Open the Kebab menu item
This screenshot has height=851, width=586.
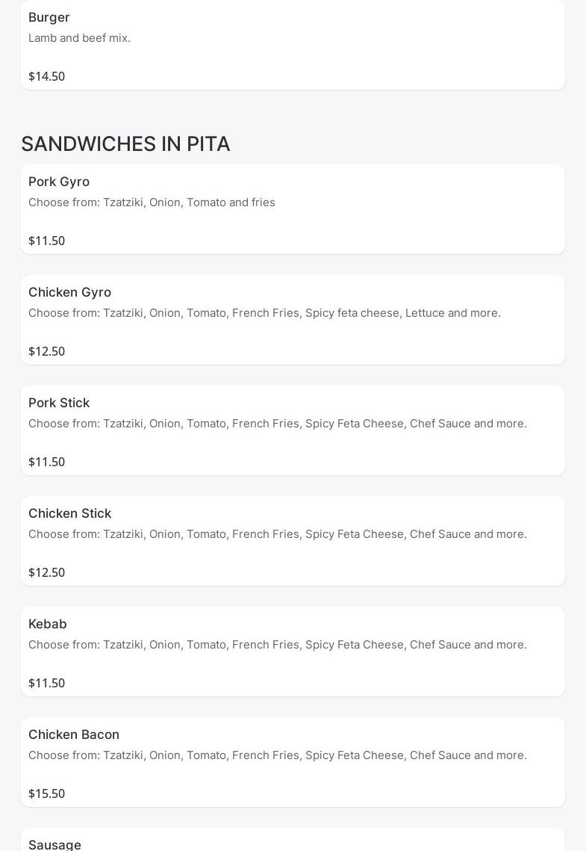[48, 624]
